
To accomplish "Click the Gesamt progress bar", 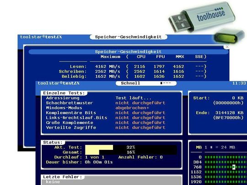I will [131, 152].
